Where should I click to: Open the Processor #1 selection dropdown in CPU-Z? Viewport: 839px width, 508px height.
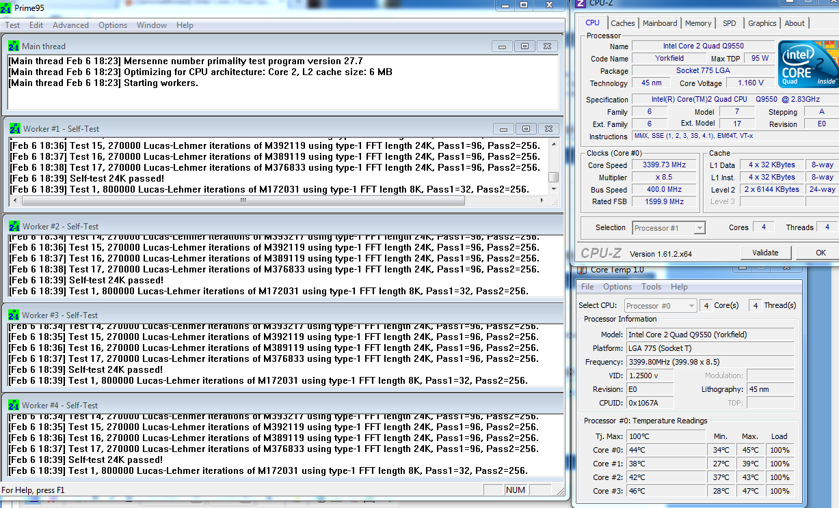pos(668,228)
